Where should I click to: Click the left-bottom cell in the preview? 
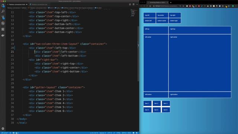click(x=156, y=95)
